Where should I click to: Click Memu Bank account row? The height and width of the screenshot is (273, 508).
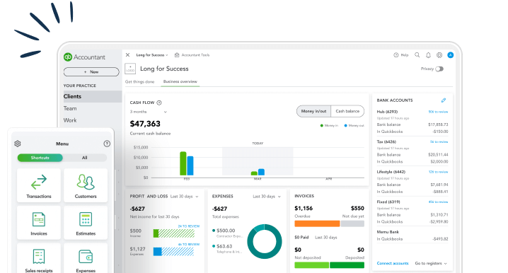(412, 236)
